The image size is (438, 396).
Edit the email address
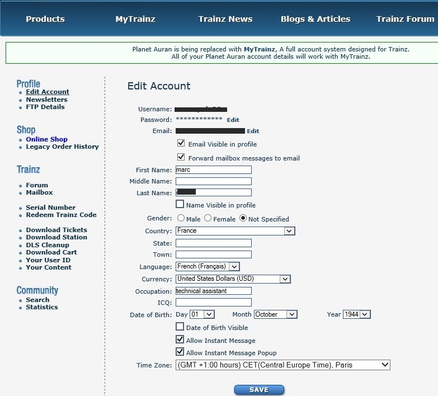click(253, 131)
